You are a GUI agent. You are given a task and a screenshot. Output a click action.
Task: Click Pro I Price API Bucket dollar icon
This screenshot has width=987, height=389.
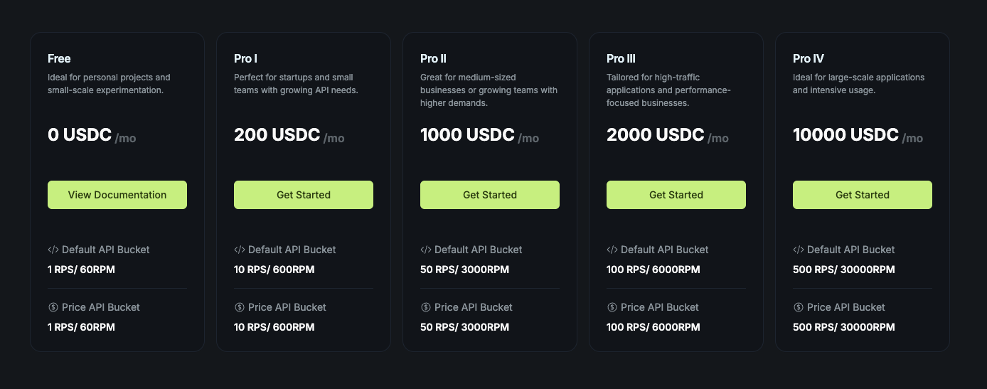(x=239, y=307)
